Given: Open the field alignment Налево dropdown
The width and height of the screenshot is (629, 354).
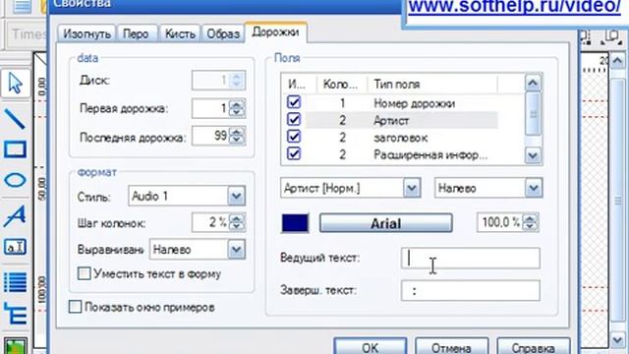Looking at the screenshot, I should coord(533,188).
